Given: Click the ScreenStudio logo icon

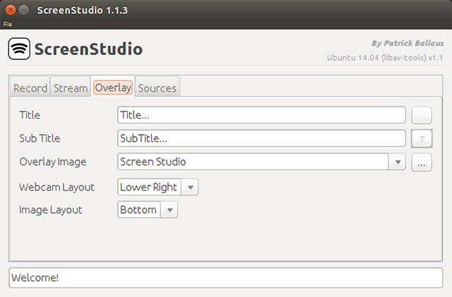Looking at the screenshot, I should (x=19, y=49).
